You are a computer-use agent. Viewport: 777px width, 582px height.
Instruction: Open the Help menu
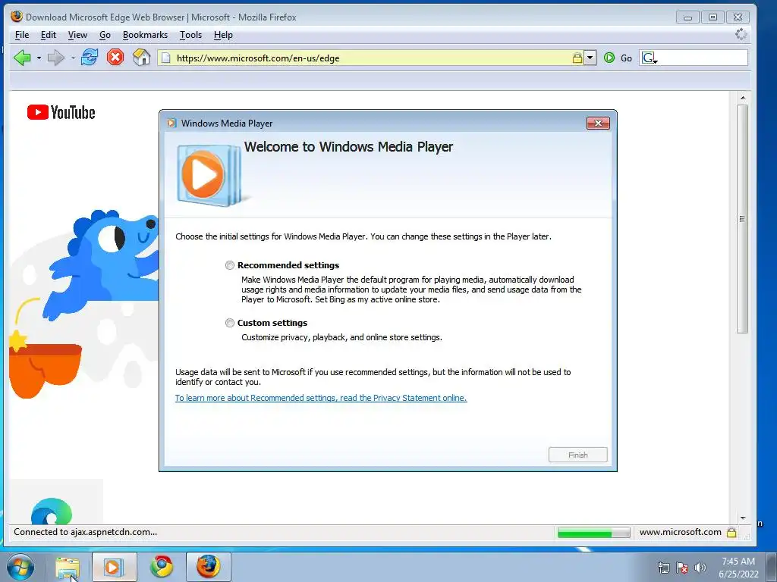click(x=223, y=35)
